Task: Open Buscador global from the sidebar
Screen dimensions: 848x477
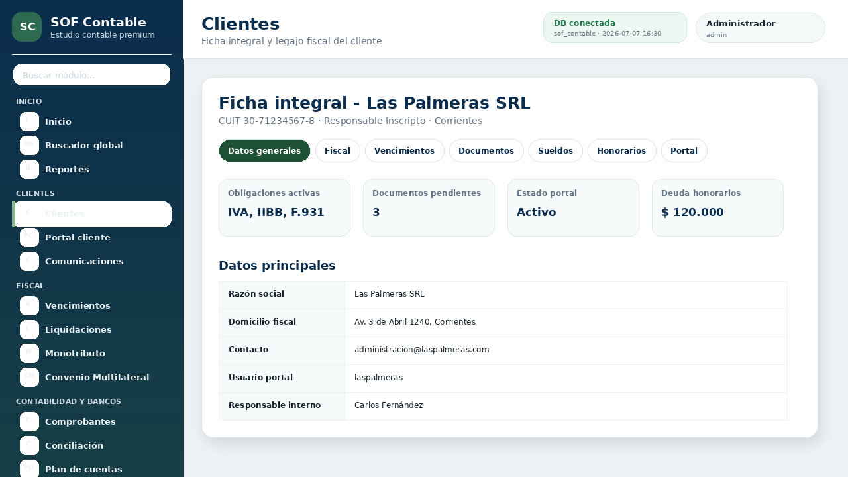Action: (x=93, y=146)
